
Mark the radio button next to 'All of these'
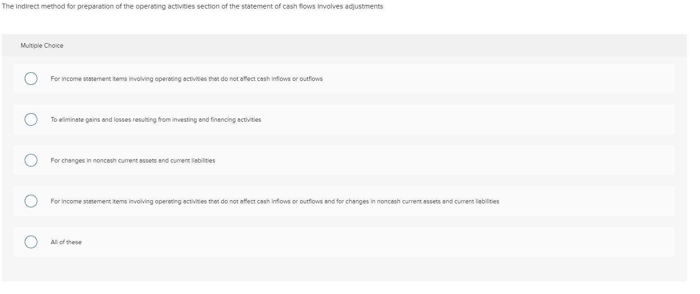pyautogui.click(x=31, y=241)
